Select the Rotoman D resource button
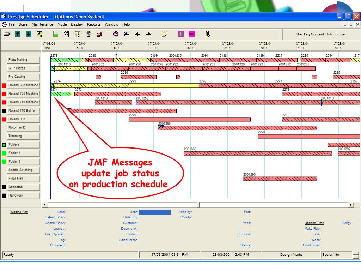Image resolution: width=361 pixels, height=271 pixels. [24, 128]
